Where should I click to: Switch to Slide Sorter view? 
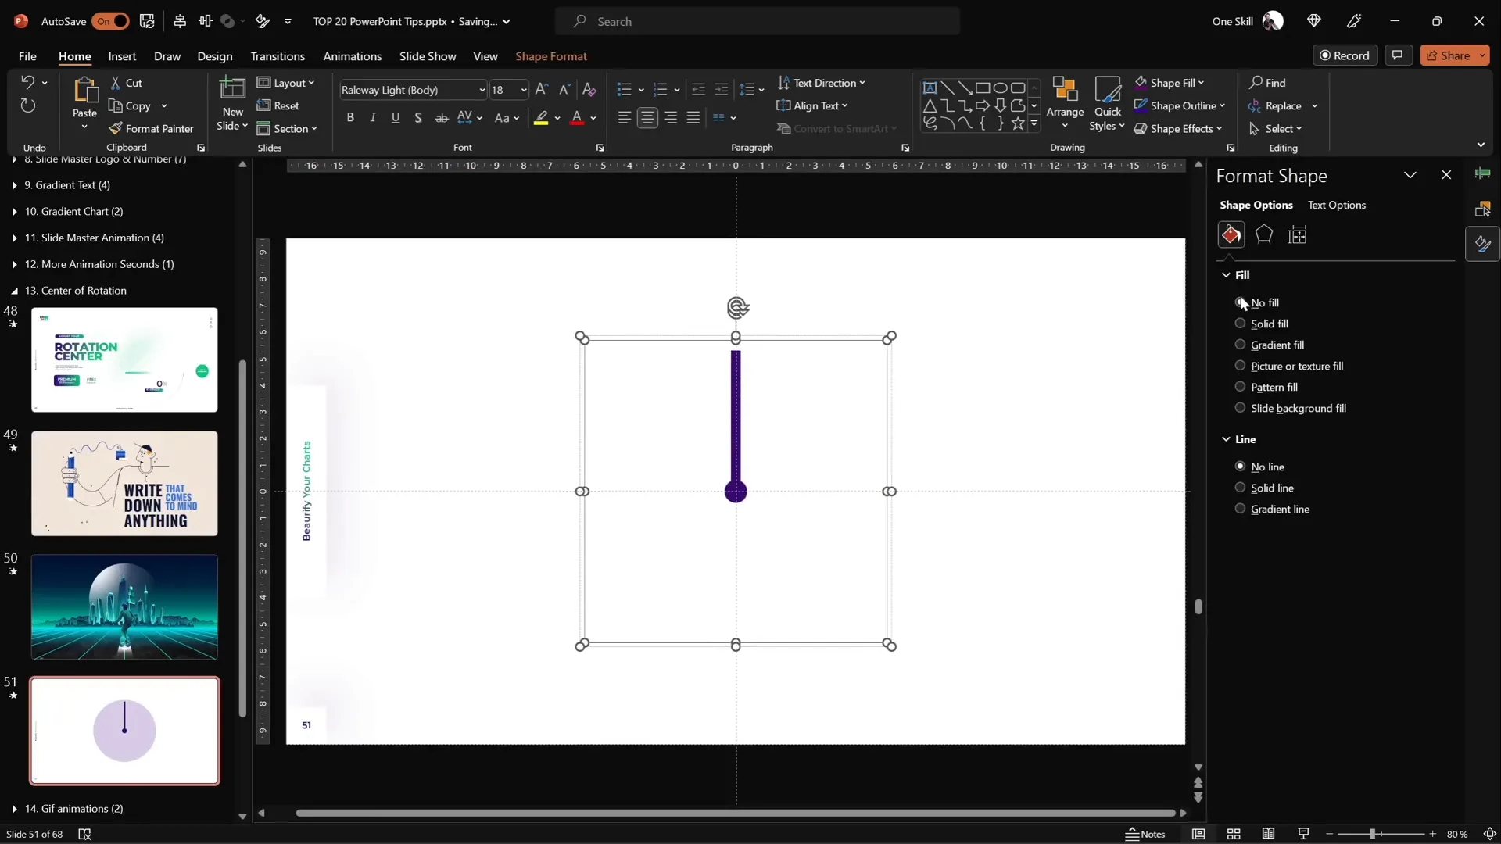tap(1234, 834)
